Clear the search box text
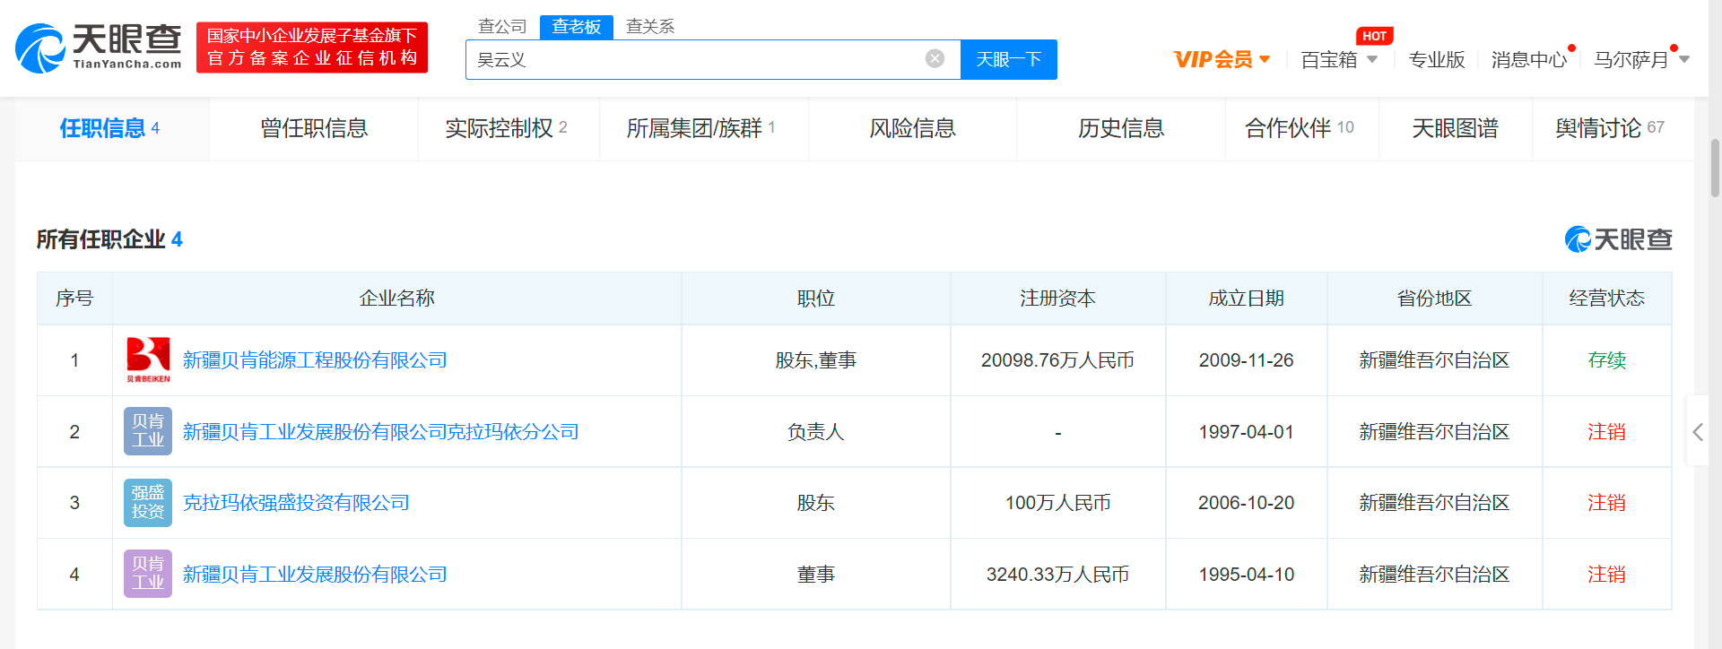Viewport: 1722px width, 649px height. tap(935, 59)
